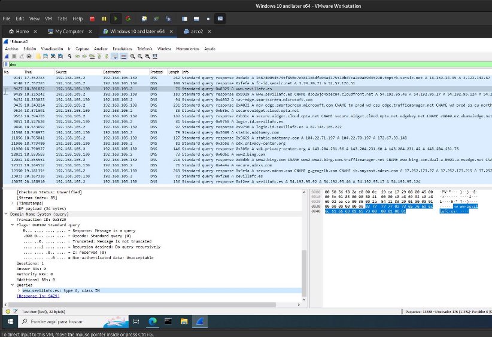Go back to previous packet arrow
492x337 pixels.
coord(77,56)
